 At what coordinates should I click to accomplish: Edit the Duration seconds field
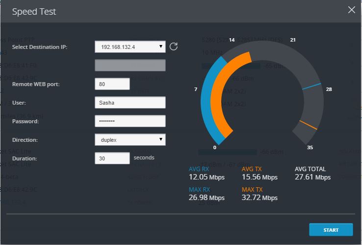112,158
